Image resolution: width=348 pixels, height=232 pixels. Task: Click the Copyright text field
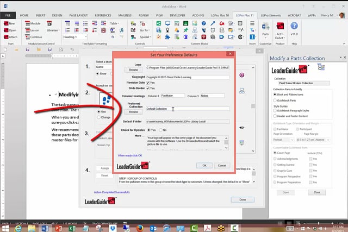pyautogui.click(x=188, y=77)
